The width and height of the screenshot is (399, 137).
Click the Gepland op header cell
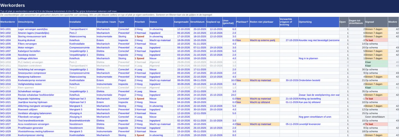coord(214,22)
